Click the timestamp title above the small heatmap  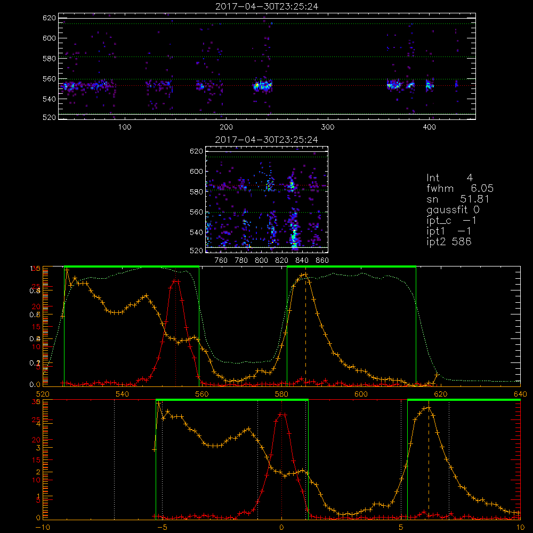(266, 140)
